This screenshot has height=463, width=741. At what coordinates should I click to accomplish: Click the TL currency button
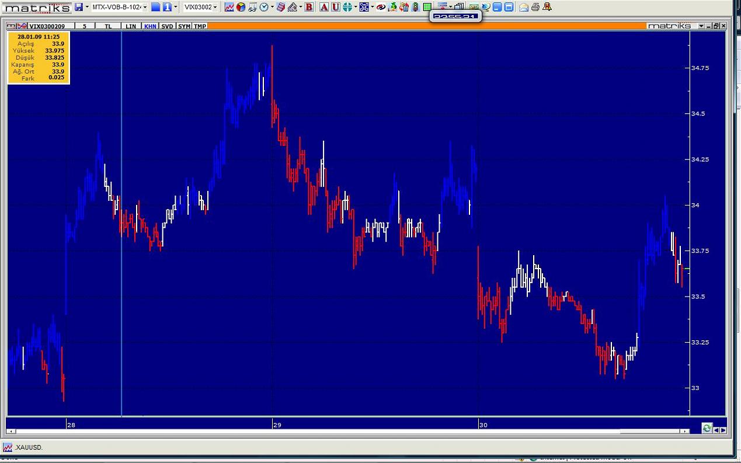pos(108,26)
